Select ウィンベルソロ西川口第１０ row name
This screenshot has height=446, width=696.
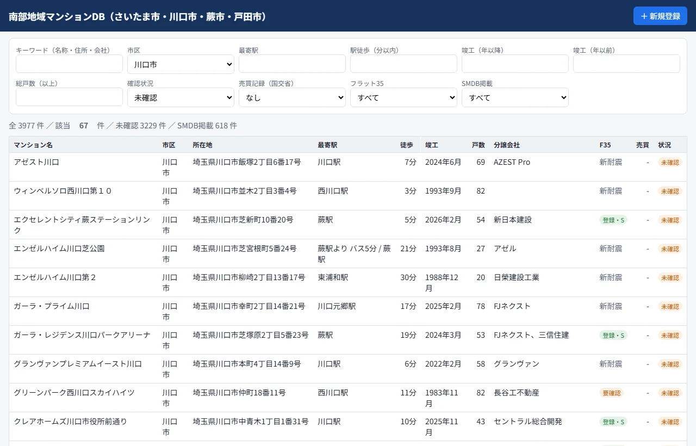click(x=63, y=191)
